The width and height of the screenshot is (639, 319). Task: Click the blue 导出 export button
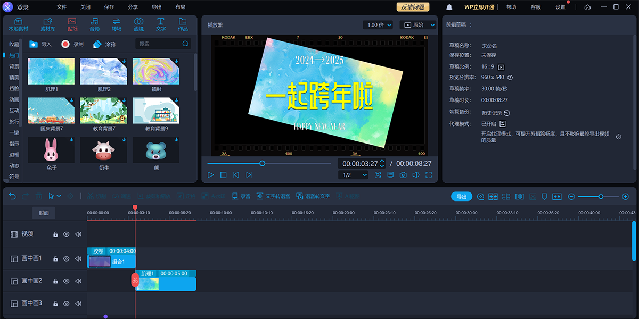point(461,197)
